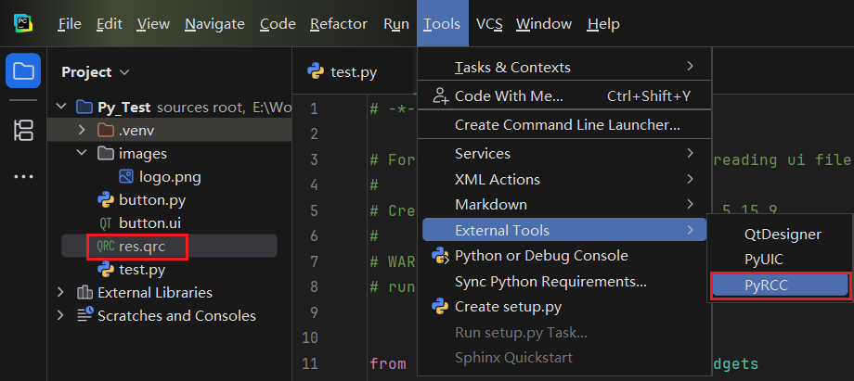Click the Python or Debug Console icon
The height and width of the screenshot is (381, 854).
439,256
